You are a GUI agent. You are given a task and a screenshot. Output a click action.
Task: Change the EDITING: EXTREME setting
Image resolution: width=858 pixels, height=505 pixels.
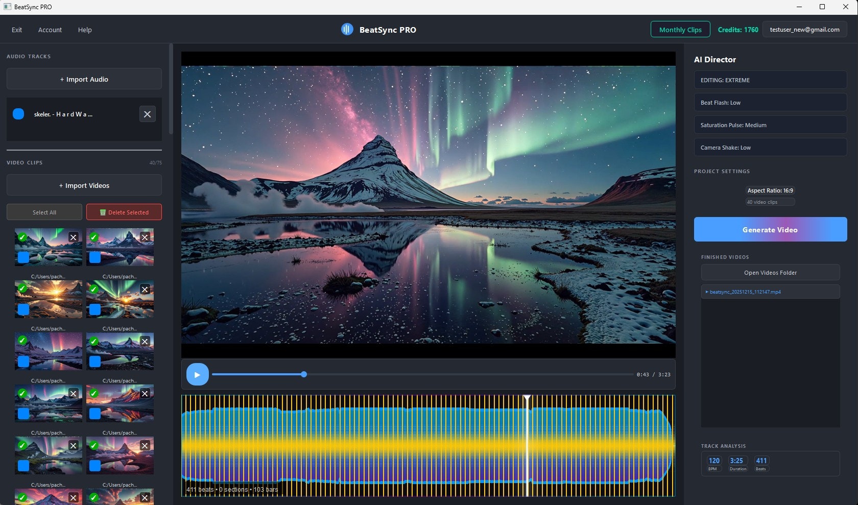[770, 80]
